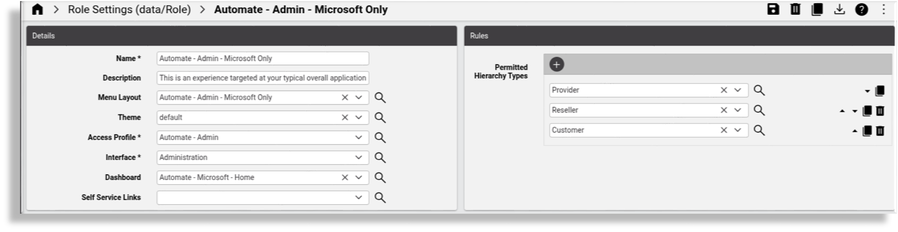Viewport: 898px width, 232px height.
Task: Duplicate the Customer row
Action: [x=867, y=131]
